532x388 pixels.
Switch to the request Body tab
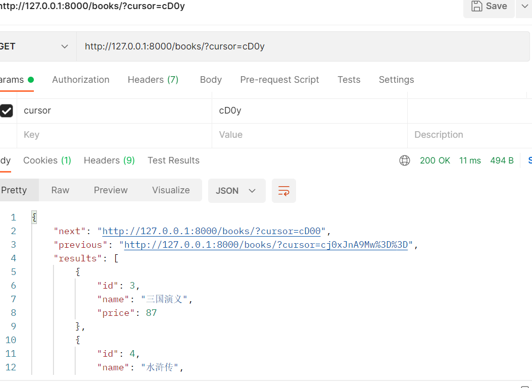211,80
